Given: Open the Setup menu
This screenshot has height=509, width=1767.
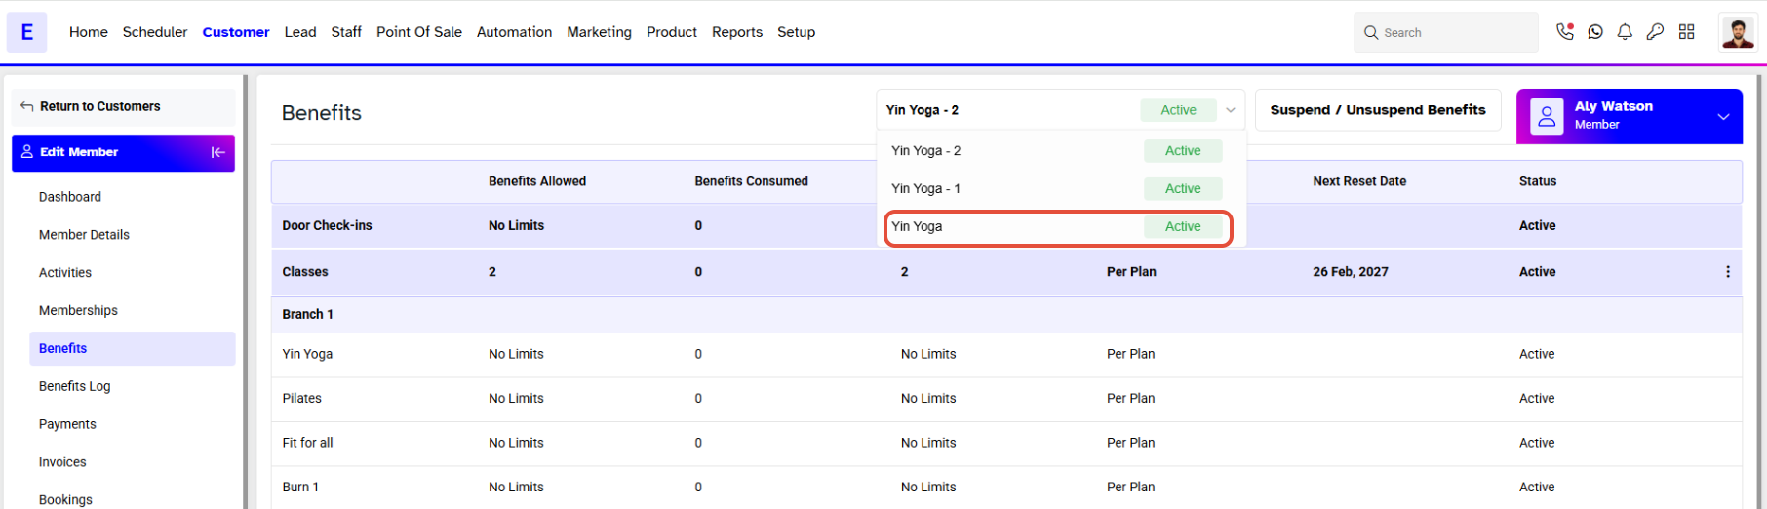Looking at the screenshot, I should click(x=796, y=32).
